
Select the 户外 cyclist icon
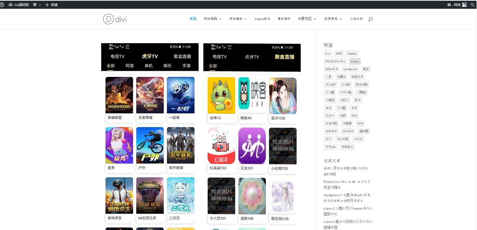[x=150, y=145]
